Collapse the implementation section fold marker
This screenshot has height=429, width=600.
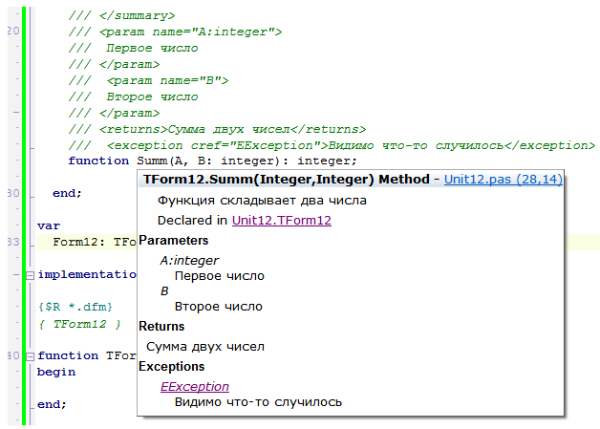click(30, 275)
